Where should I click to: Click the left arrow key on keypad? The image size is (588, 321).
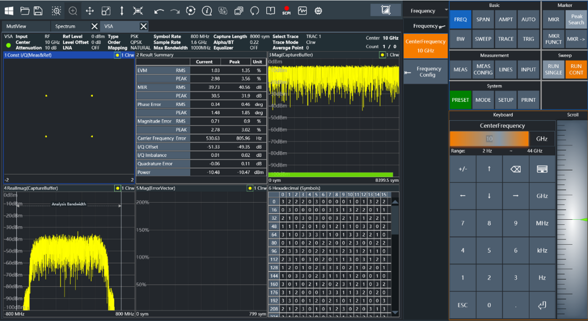tap(462, 196)
